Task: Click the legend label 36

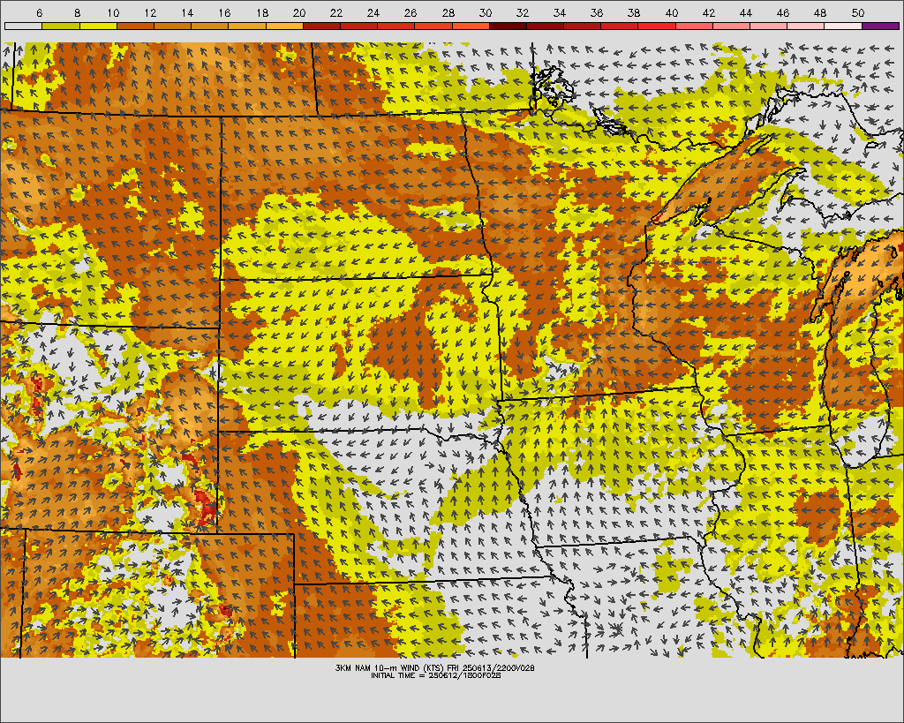Action: pos(597,12)
